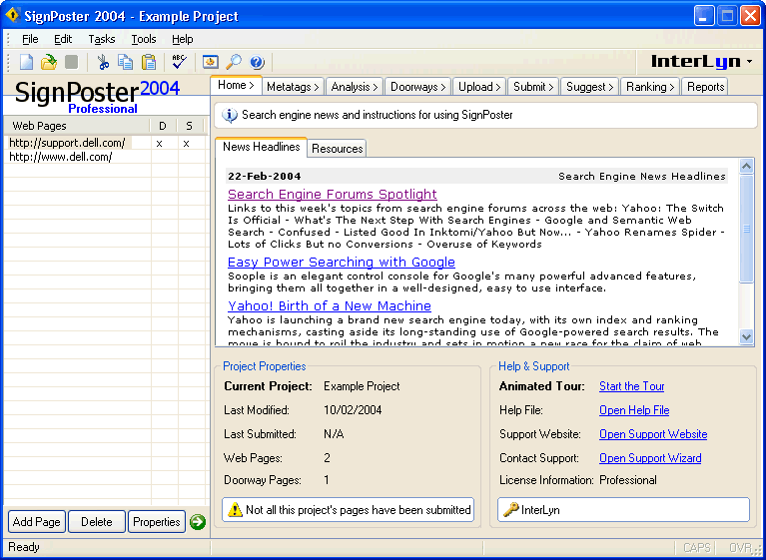Open the InterLyn logo dropdown arrow
766x560 pixels.
tap(750, 62)
